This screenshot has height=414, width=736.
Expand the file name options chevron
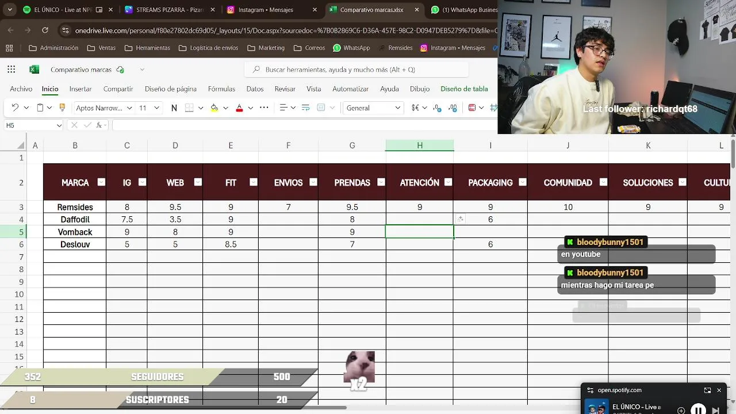(x=142, y=70)
